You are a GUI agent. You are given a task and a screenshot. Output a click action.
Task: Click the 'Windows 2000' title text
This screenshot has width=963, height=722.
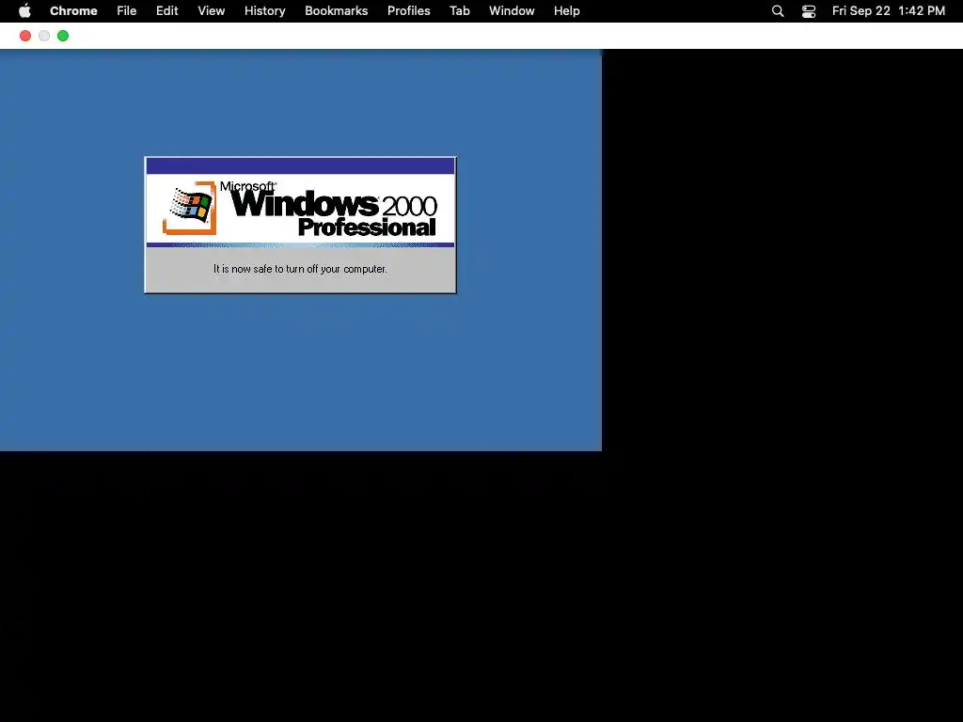[x=334, y=203]
